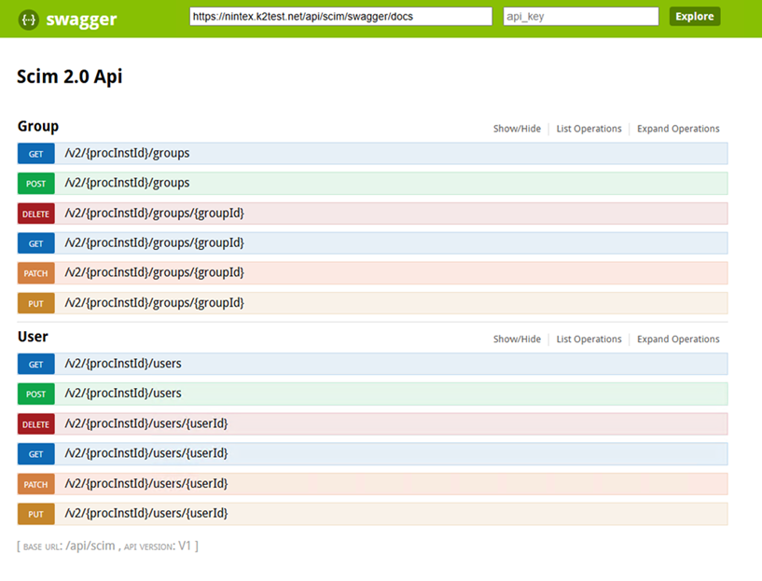Click the API version V1 text

pyautogui.click(x=185, y=546)
